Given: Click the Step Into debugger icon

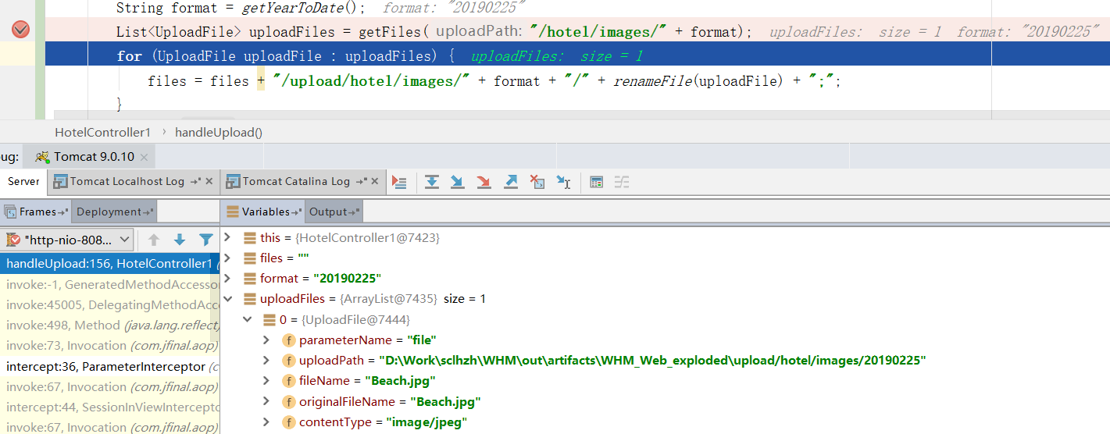Looking at the screenshot, I should click(x=458, y=182).
